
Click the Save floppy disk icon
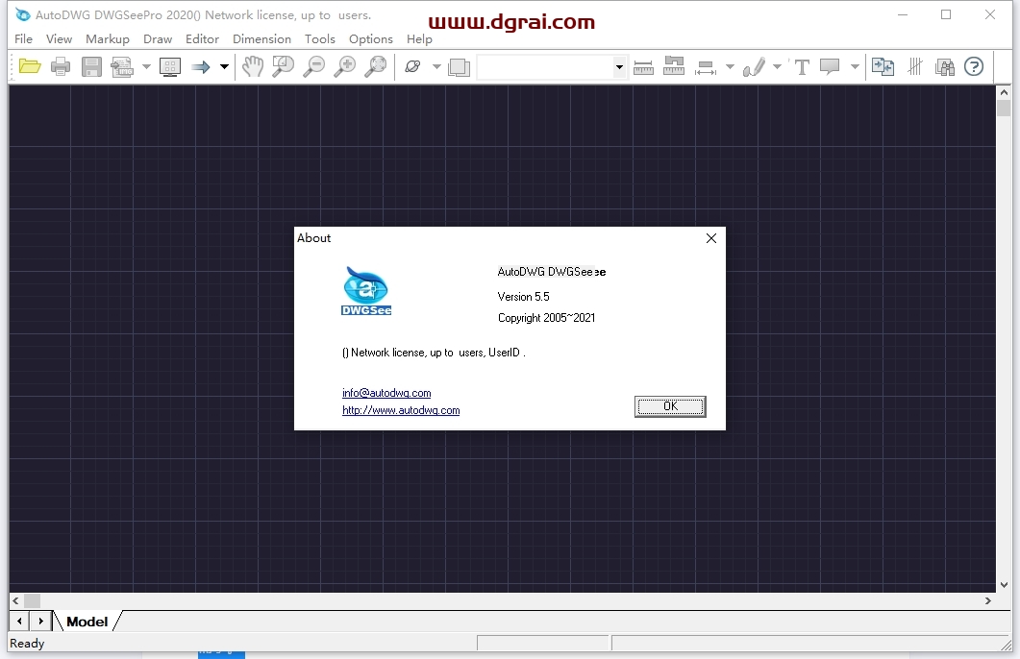pyautogui.click(x=91, y=66)
